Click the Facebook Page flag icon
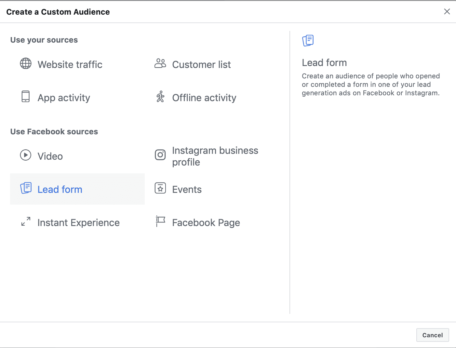Image resolution: width=456 pixels, height=348 pixels. coord(160,221)
